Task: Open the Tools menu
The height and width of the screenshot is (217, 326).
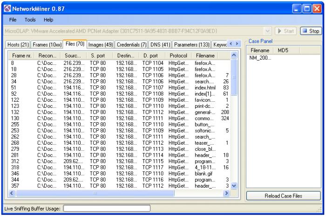Action: (30, 20)
